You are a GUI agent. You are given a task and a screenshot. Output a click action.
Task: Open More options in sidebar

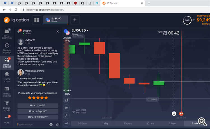(7, 119)
